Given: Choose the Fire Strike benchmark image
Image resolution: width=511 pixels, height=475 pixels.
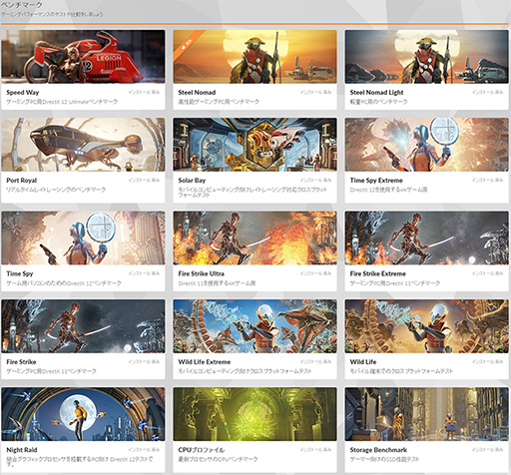Looking at the screenshot, I should coord(83,326).
